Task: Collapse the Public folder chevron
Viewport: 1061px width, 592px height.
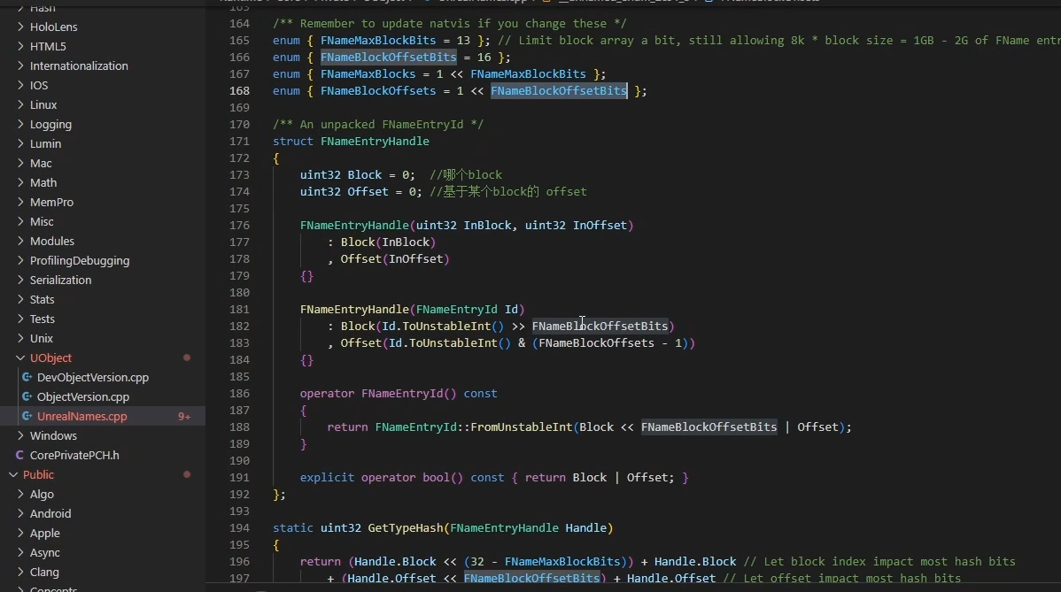Action: click(x=13, y=475)
